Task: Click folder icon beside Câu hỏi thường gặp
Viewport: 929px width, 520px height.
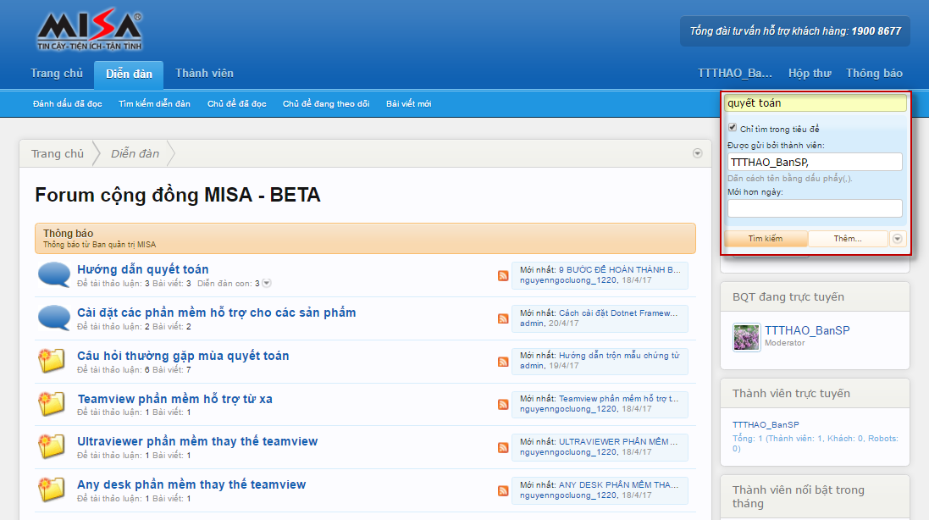Action: (x=53, y=361)
